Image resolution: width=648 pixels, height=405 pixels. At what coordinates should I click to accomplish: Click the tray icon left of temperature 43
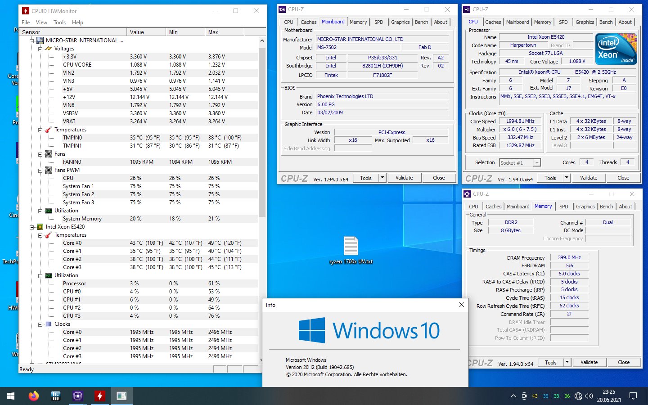[524, 396]
